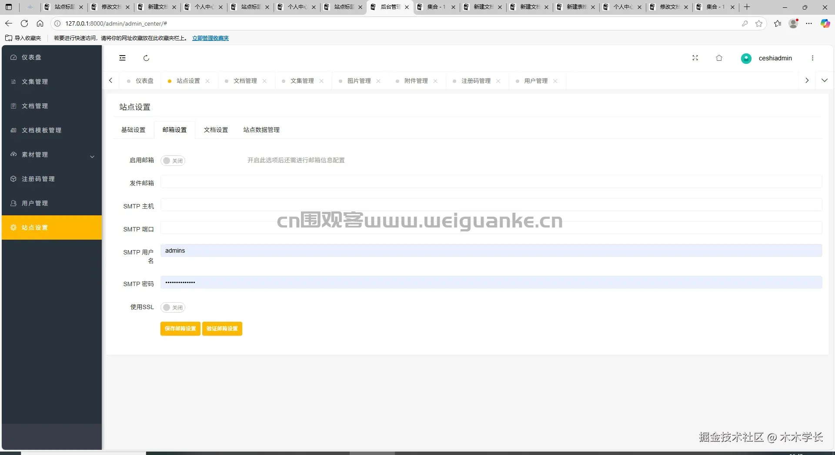The height and width of the screenshot is (455, 835).
Task: Open browser settings and more menu
Action: point(809,23)
